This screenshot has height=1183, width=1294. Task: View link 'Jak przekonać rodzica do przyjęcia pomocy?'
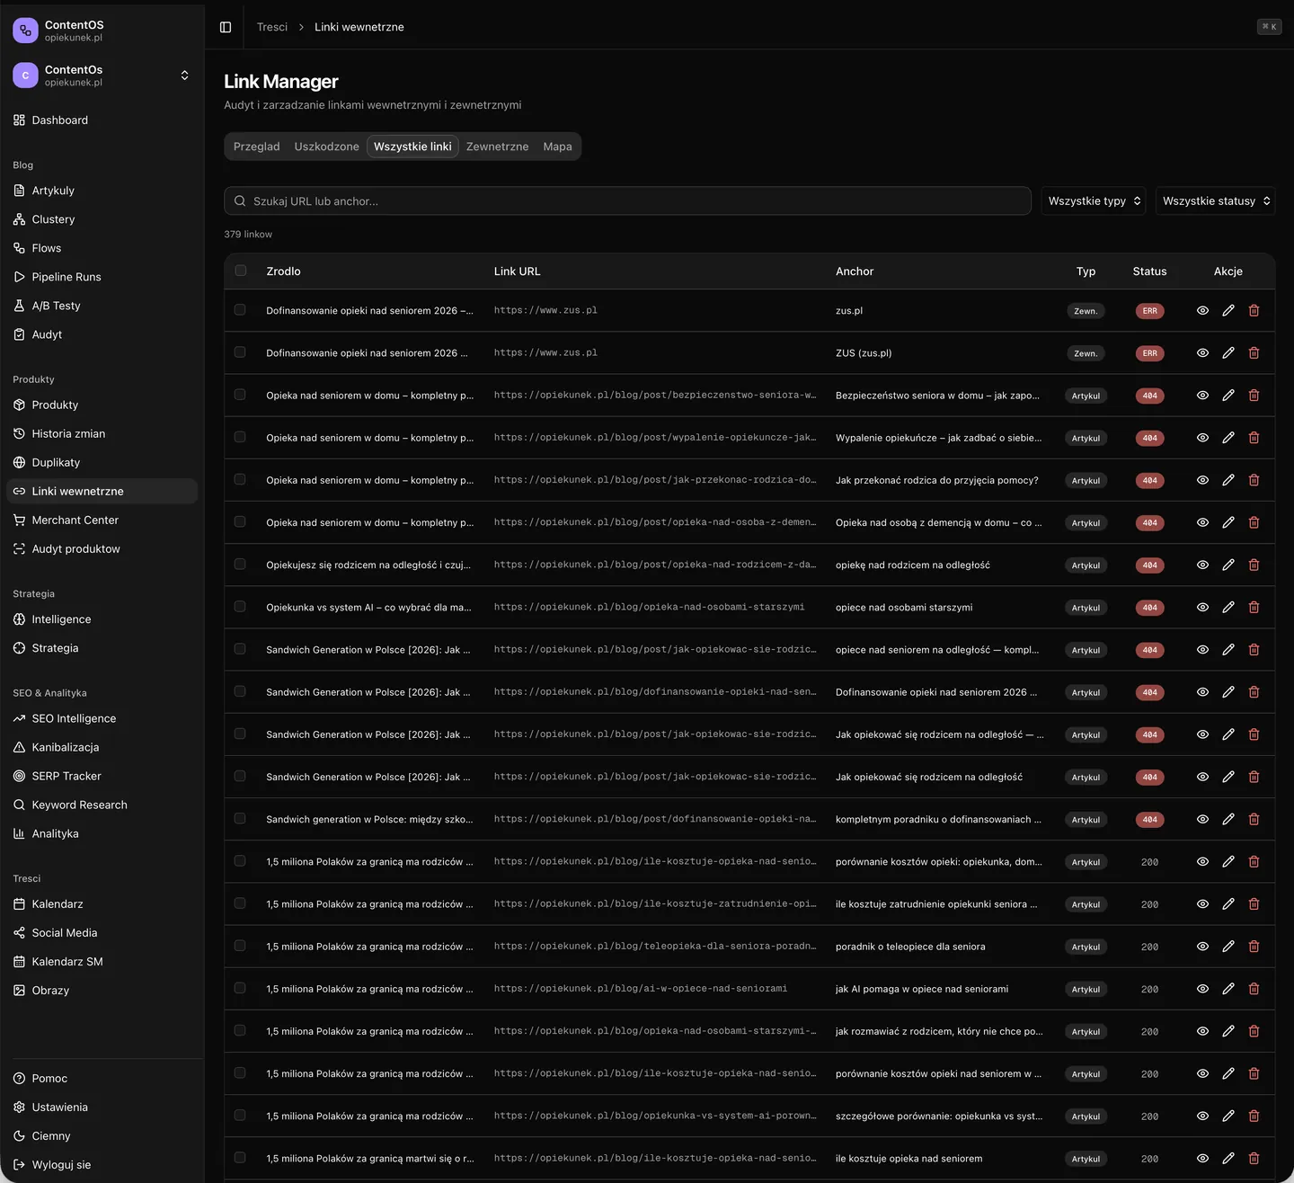point(1202,480)
